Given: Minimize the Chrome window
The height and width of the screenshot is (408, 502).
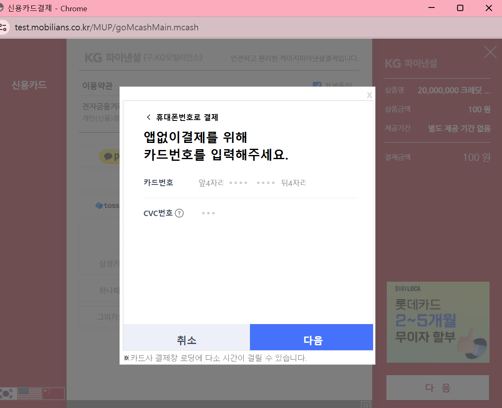Looking at the screenshot, I should click(x=432, y=8).
